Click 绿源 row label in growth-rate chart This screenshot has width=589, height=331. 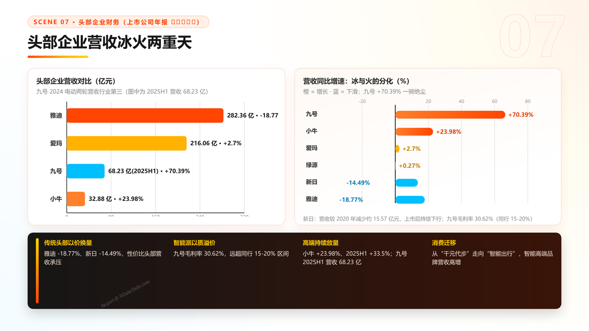tap(312, 165)
